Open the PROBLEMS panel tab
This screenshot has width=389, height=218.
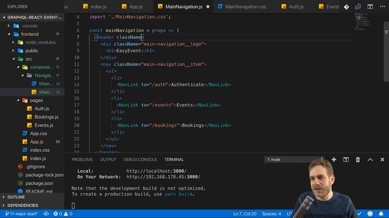coord(82,160)
